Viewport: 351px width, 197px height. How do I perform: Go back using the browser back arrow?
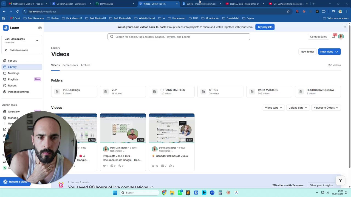point(4,11)
